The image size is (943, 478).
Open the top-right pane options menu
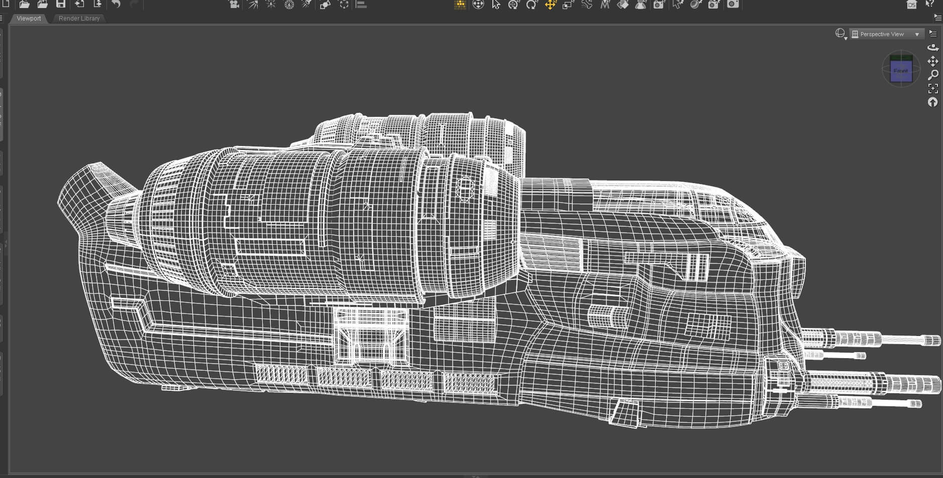pyautogui.click(x=937, y=17)
